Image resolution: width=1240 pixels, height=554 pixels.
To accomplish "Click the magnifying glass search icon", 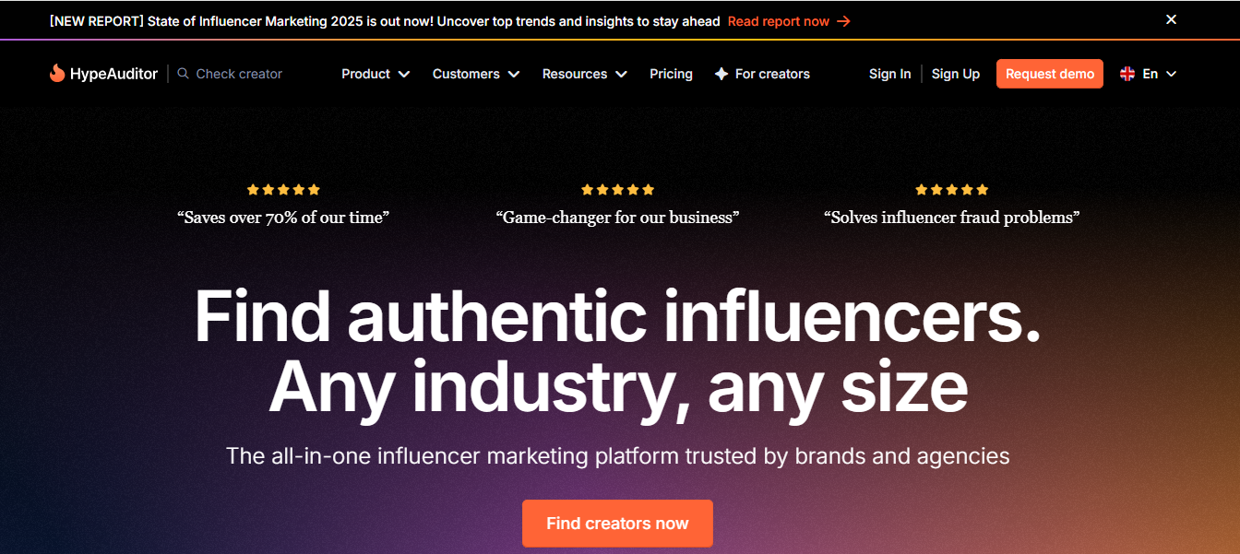I will click(x=183, y=74).
